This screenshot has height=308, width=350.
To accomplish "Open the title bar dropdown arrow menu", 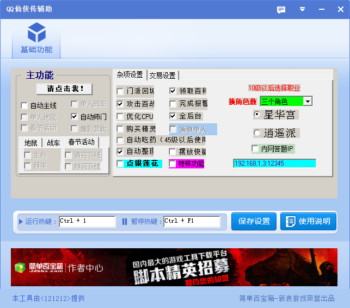I will click(303, 10).
